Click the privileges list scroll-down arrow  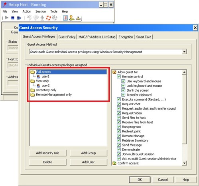point(184,163)
